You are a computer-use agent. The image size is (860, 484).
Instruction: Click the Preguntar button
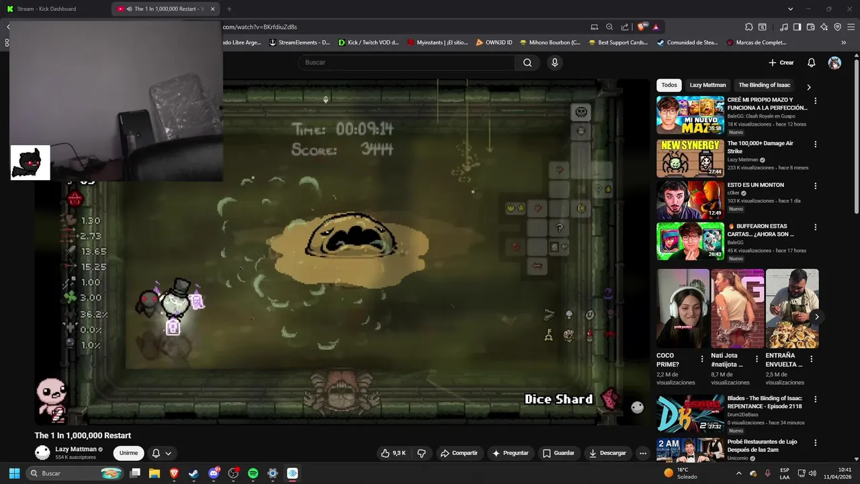click(511, 453)
